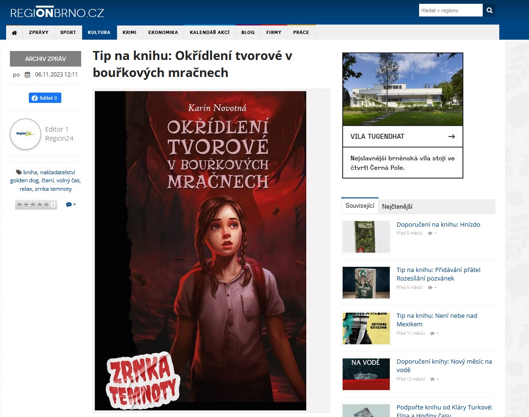Go to the REGIONBRNO.CZ logo homepage
The height and width of the screenshot is (417, 529).
pyautogui.click(x=57, y=12)
